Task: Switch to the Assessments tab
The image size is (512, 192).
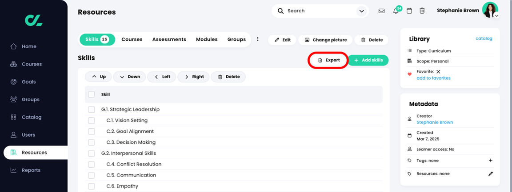Action: (169, 39)
